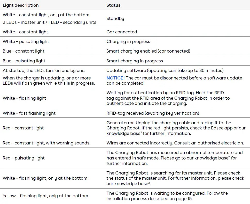Viewport: 250px width, 204px height.
Task: Click the 'Light description' column header
Action: (21, 5)
